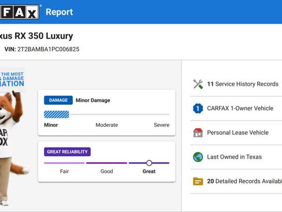Screen dimensions: 282x212
Task: Click the VIN number 2T2BAMBA1PC006825
Action: 49,49
